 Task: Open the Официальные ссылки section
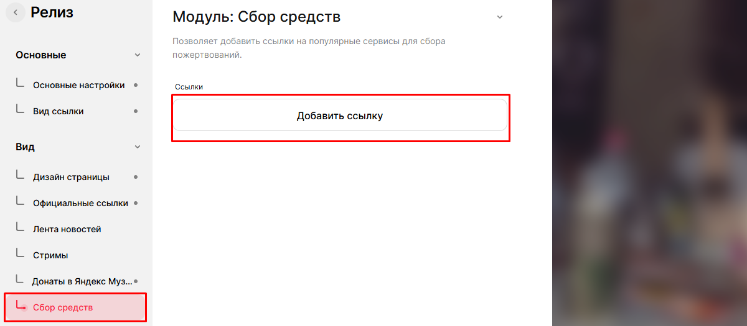[x=80, y=203]
